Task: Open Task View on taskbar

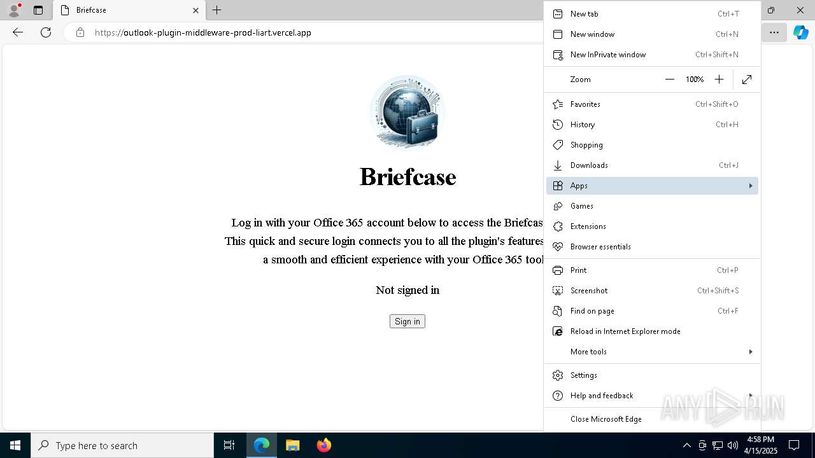Action: click(x=229, y=445)
